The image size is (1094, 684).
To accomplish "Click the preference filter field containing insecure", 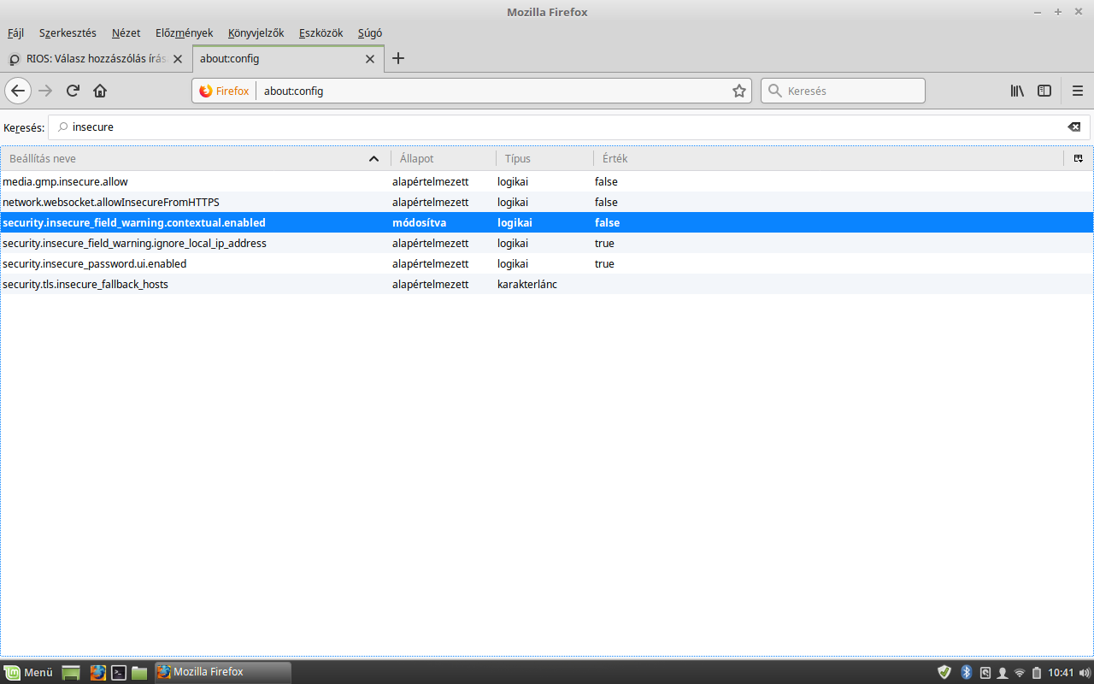I will point(568,127).
